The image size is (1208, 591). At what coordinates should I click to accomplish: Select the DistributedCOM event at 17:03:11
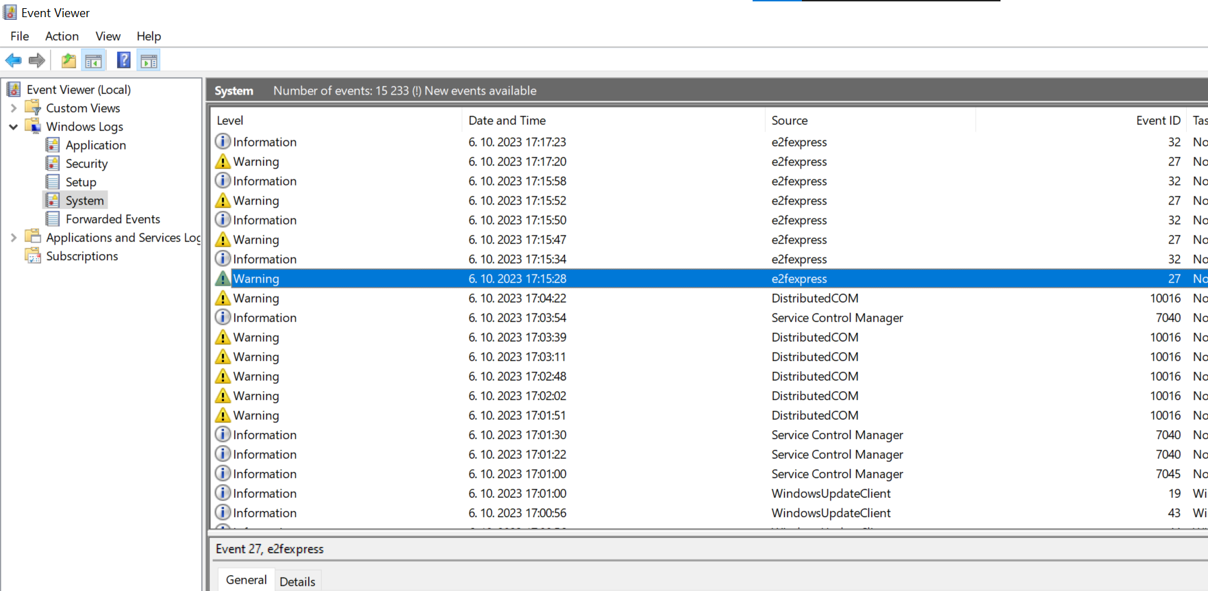coord(709,357)
